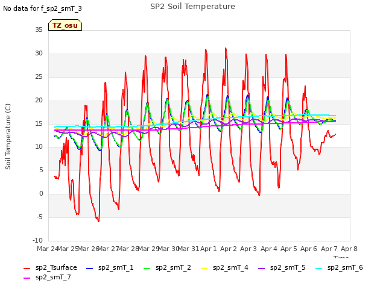Toggle sp2_smT_4 legend entry
Image resolution: width=386 pixels, height=289 pixels.
coord(225,267)
